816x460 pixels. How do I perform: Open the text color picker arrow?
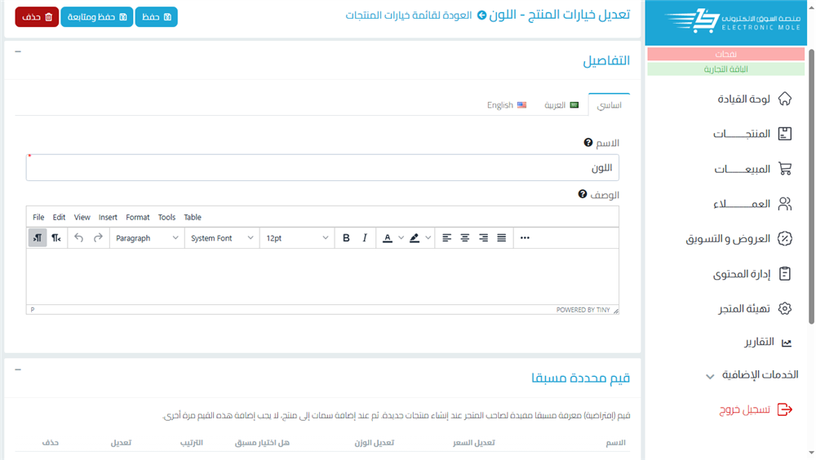coord(401,238)
